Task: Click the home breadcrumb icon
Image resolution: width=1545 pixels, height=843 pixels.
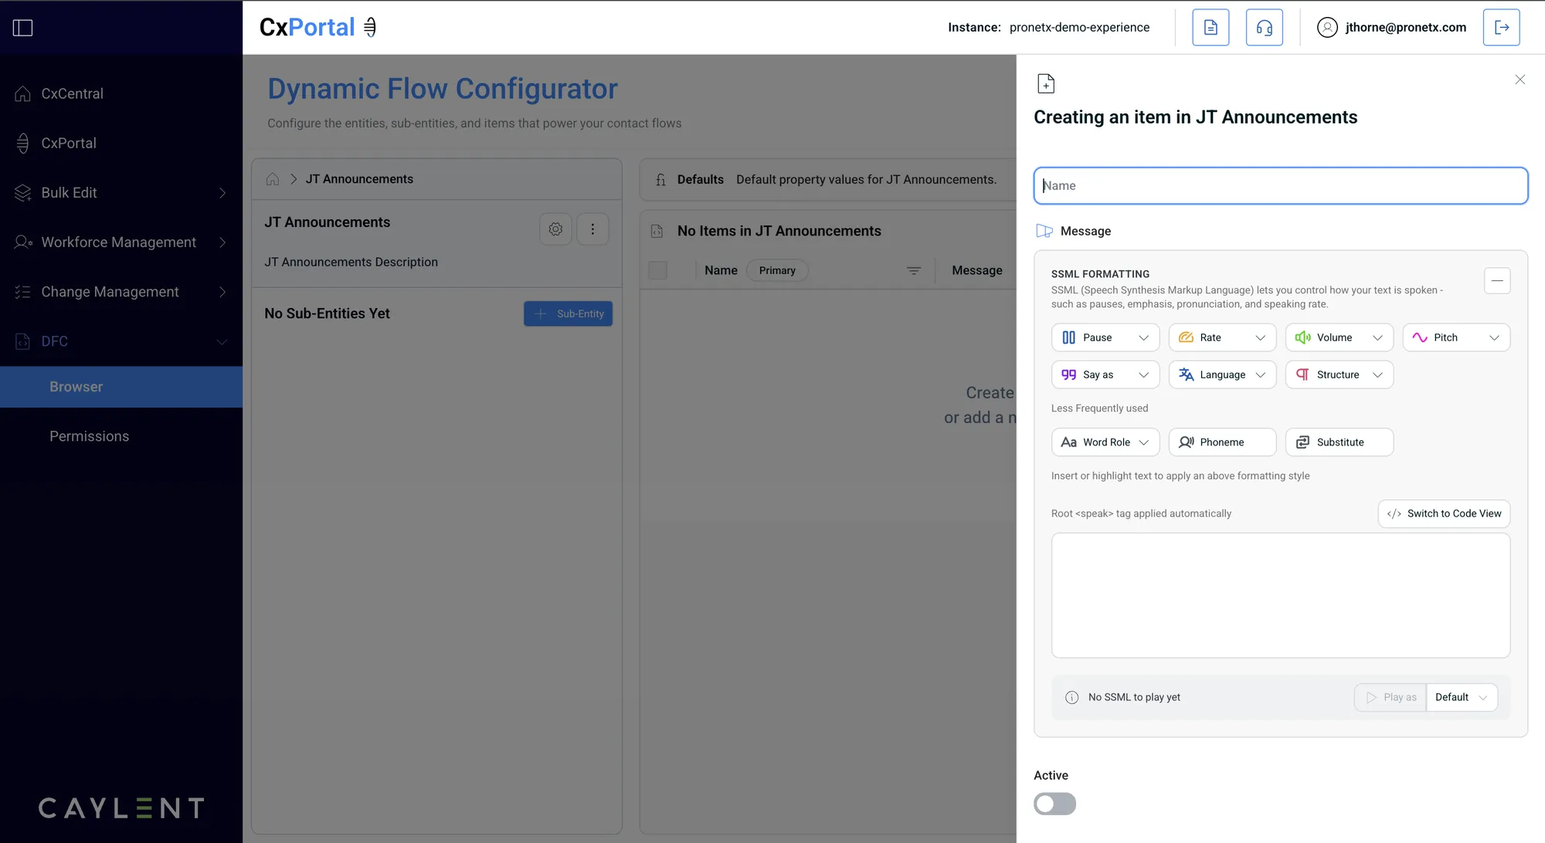Action: click(273, 179)
